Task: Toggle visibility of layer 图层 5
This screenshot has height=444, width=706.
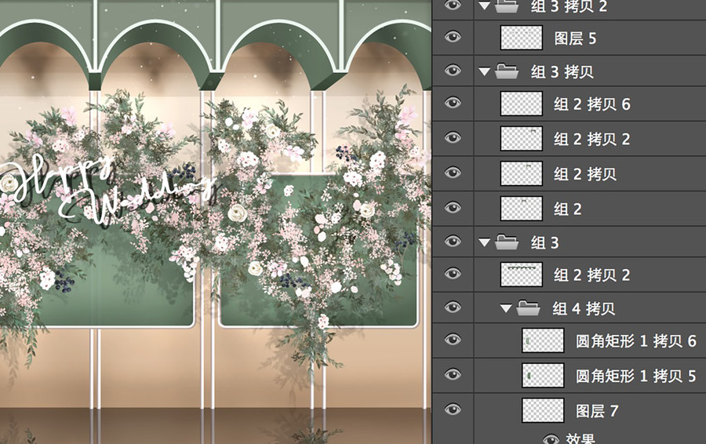Action: pyautogui.click(x=453, y=37)
